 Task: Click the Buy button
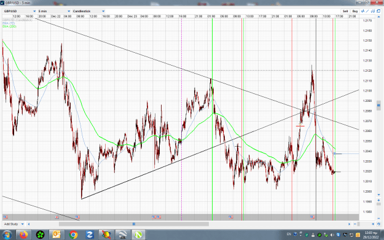[x=355, y=11]
